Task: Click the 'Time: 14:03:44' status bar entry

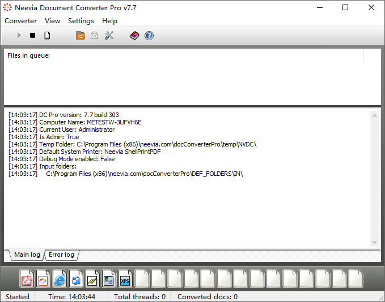Action: [71, 296]
